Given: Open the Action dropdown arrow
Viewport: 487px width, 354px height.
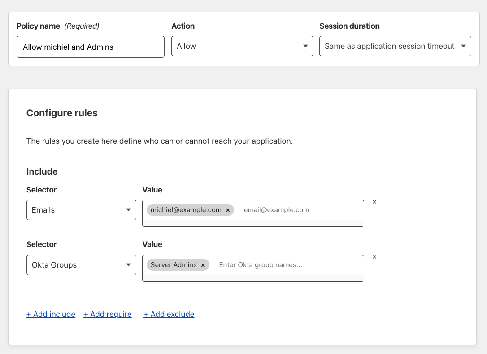Looking at the screenshot, I should tap(305, 46).
